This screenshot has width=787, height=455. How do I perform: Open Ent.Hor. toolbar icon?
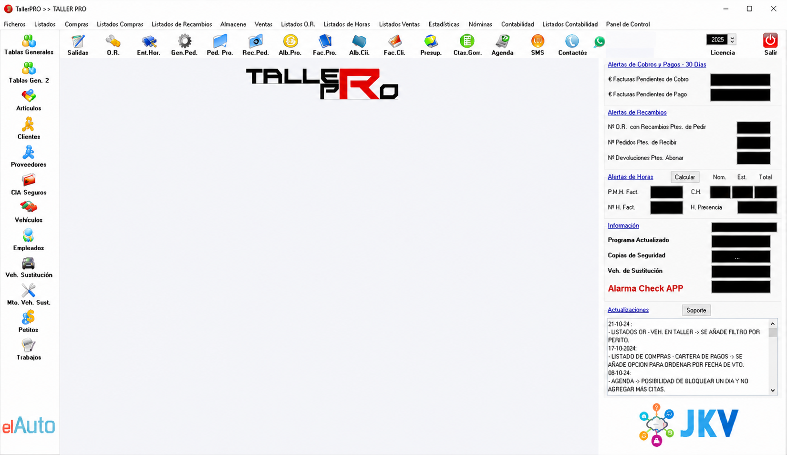148,45
